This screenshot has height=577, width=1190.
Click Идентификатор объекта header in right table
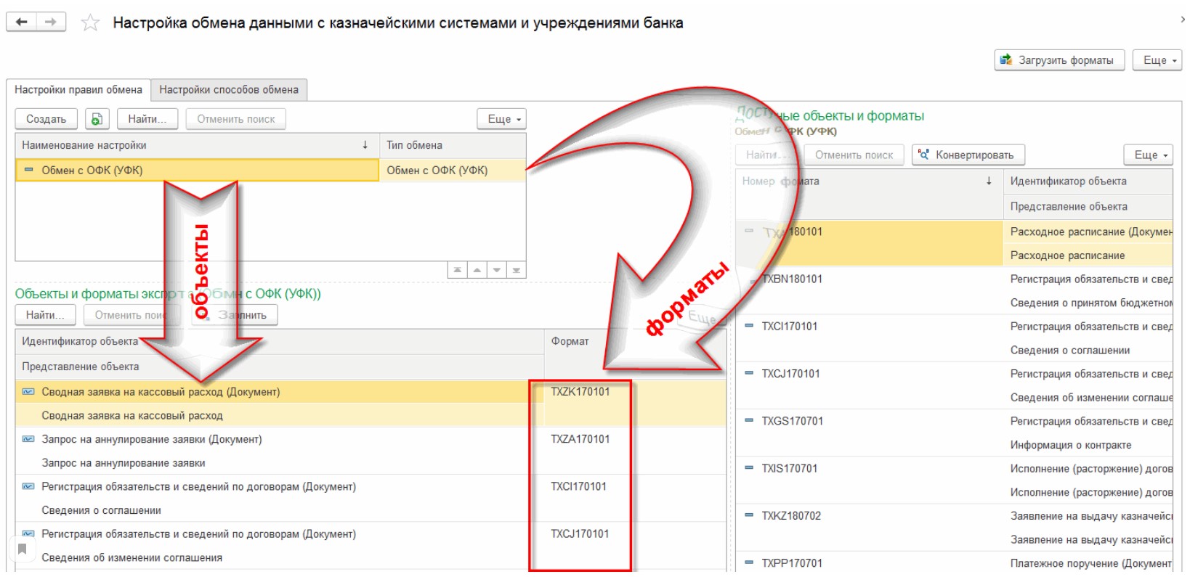coord(1088,181)
